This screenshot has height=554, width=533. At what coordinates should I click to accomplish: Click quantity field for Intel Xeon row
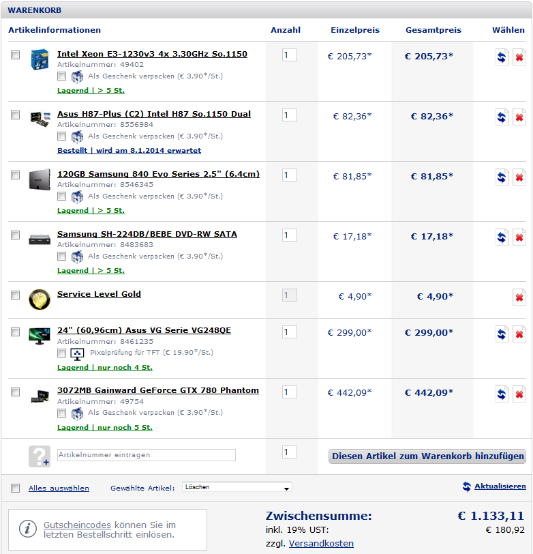290,55
